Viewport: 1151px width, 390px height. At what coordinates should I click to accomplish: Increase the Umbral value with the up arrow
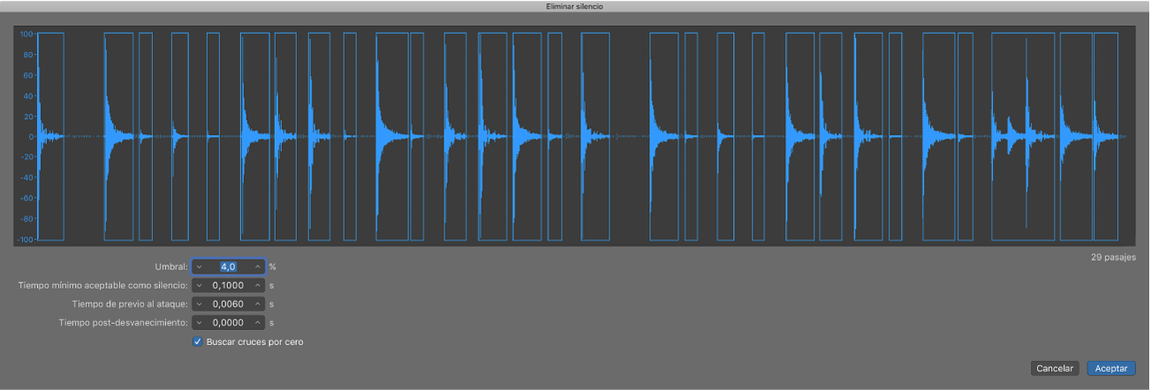pos(258,266)
